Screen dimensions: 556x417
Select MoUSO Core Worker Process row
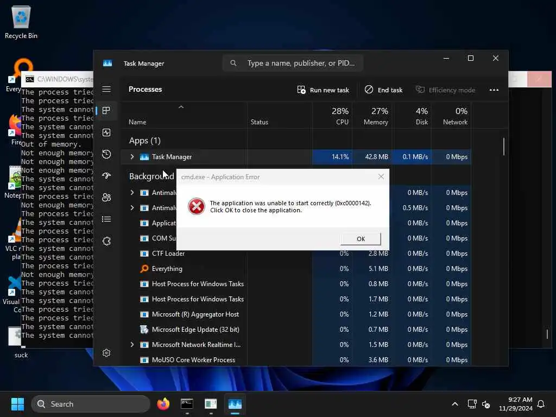click(296, 360)
